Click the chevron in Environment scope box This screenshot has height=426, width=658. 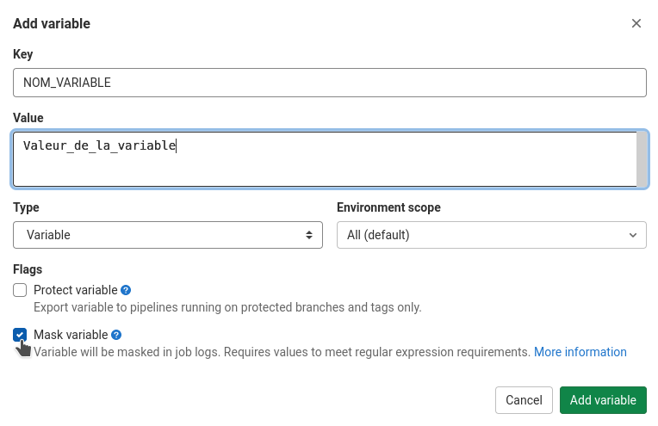633,235
